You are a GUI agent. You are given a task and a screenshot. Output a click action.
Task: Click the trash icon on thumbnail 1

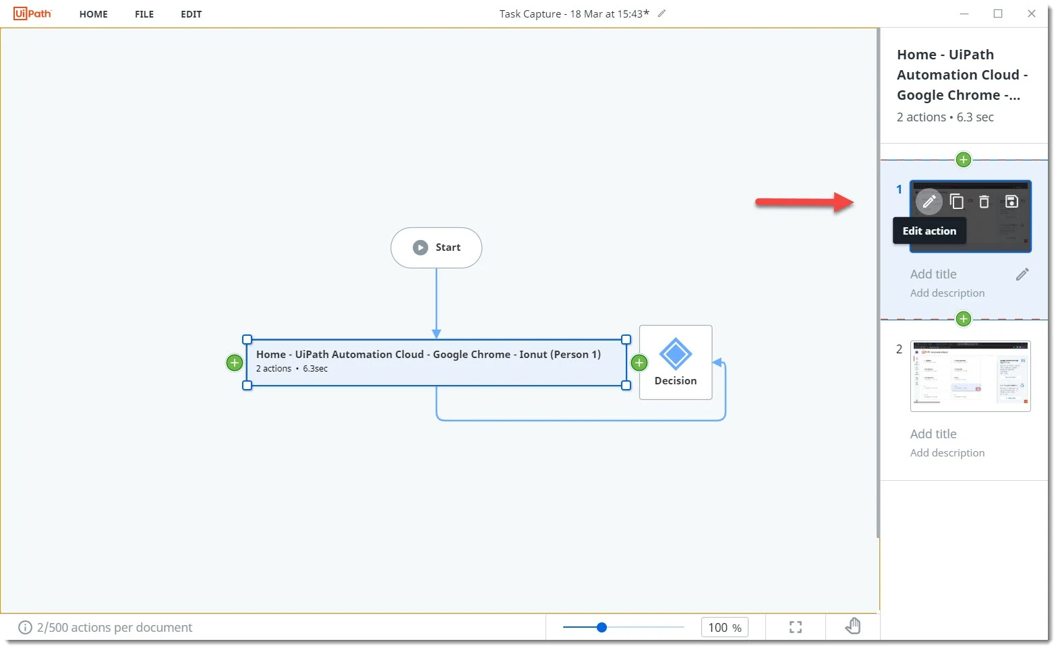984,202
